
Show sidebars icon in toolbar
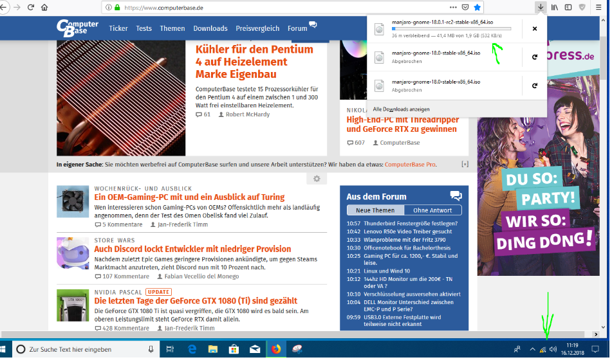click(x=568, y=8)
